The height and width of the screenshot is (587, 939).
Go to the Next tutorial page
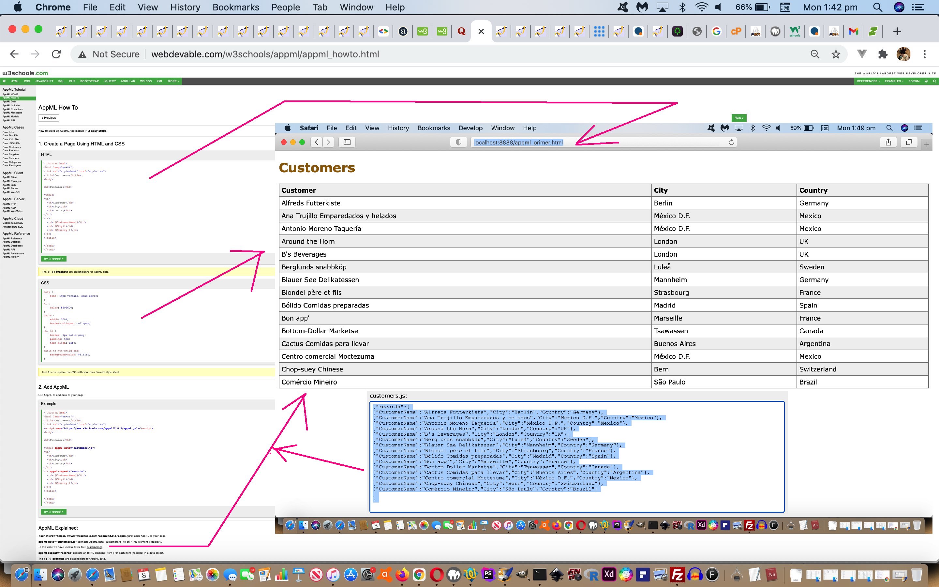(x=739, y=118)
